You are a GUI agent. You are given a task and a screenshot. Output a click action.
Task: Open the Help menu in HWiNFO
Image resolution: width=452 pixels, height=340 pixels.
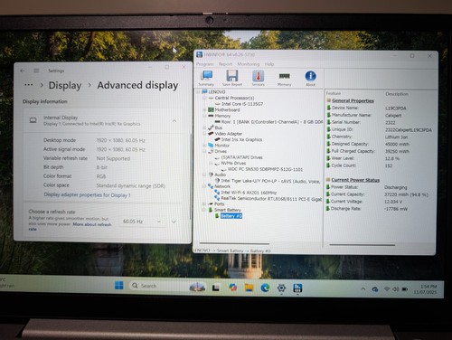click(269, 64)
